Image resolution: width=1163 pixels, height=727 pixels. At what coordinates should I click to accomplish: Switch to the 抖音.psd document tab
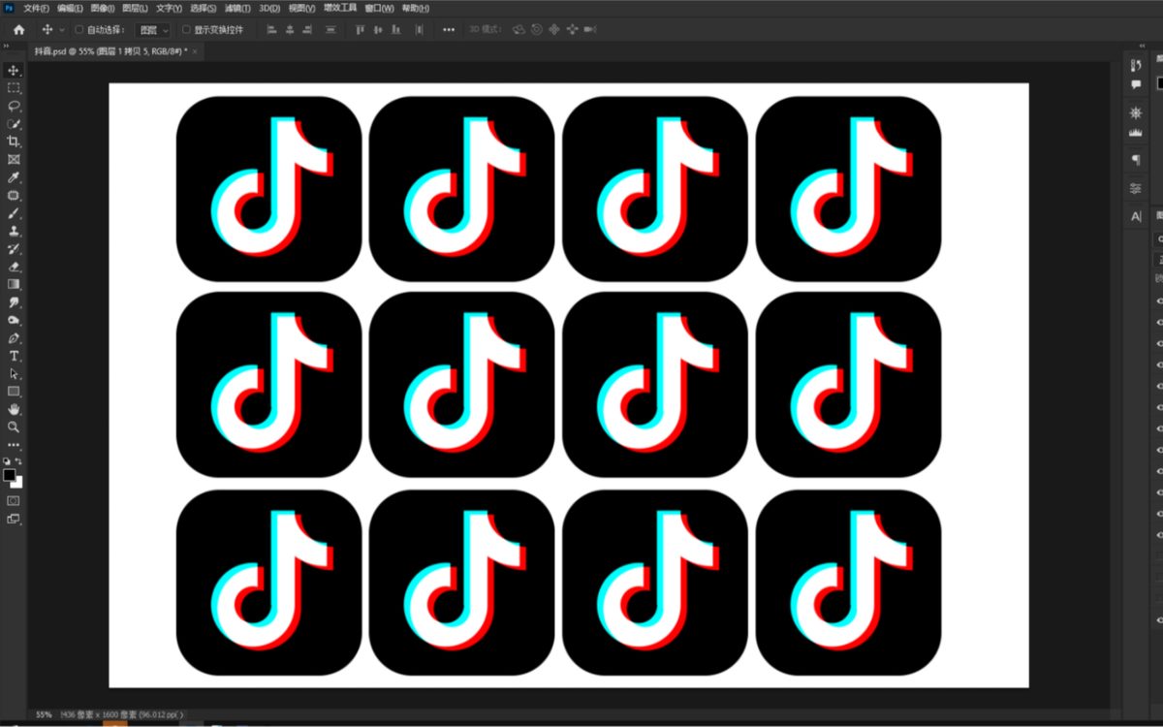pos(110,50)
